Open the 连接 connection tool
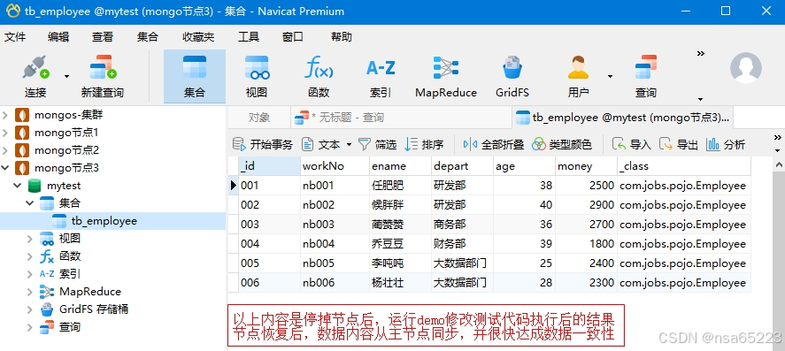 tap(35, 77)
